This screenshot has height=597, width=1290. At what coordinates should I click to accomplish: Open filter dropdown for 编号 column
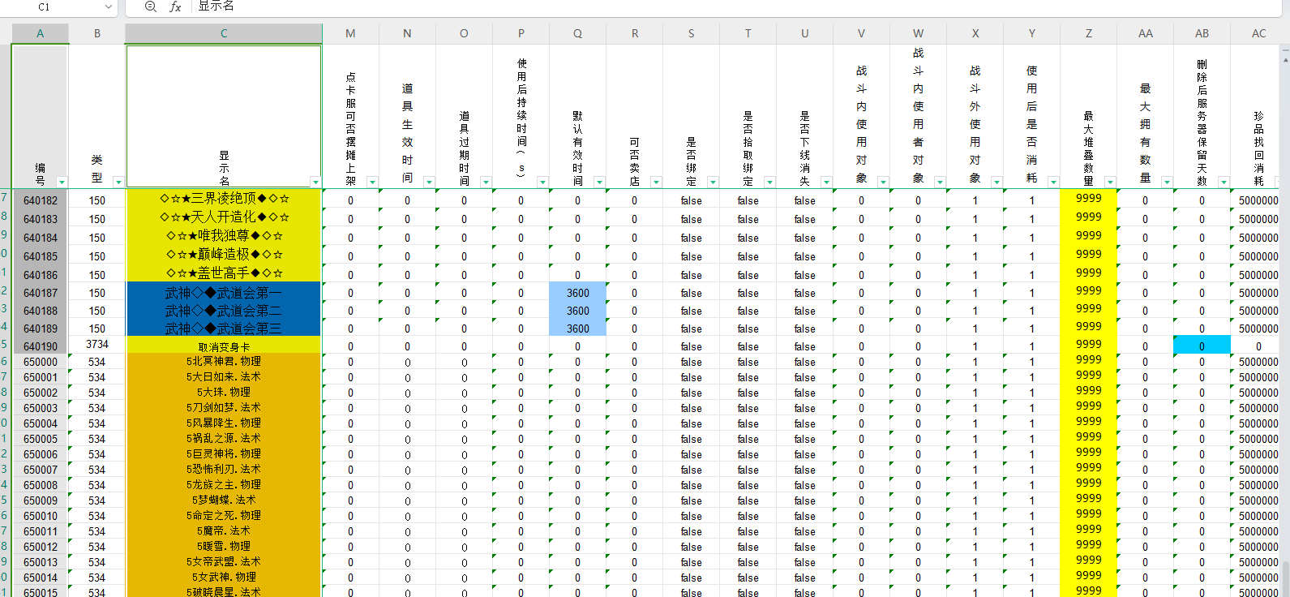[x=62, y=182]
